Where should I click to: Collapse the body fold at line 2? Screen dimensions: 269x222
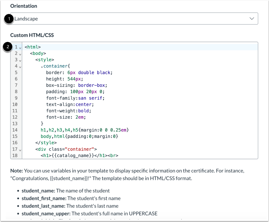(20, 54)
